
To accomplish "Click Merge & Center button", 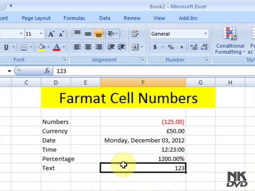I will pyautogui.click(x=135, y=47).
